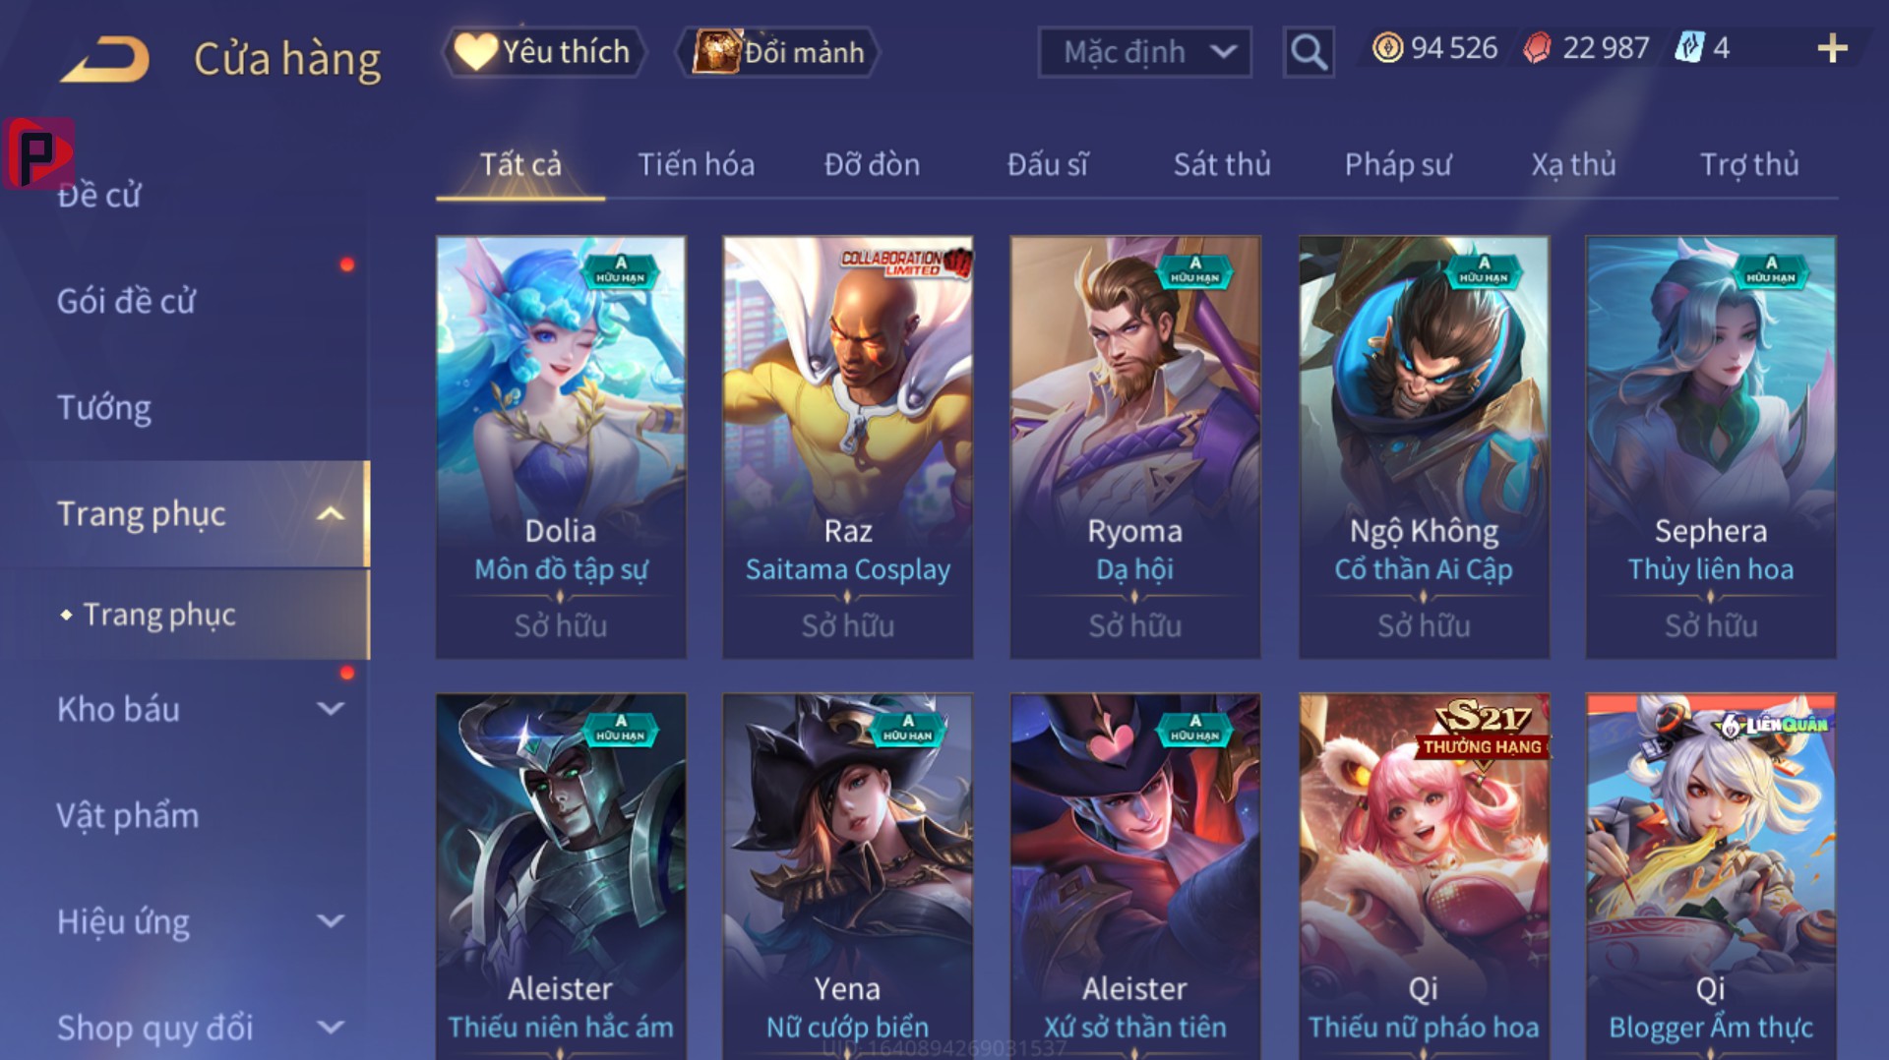Image resolution: width=1889 pixels, height=1060 pixels.
Task: Go back using the return arrow icon
Action: 105,60
